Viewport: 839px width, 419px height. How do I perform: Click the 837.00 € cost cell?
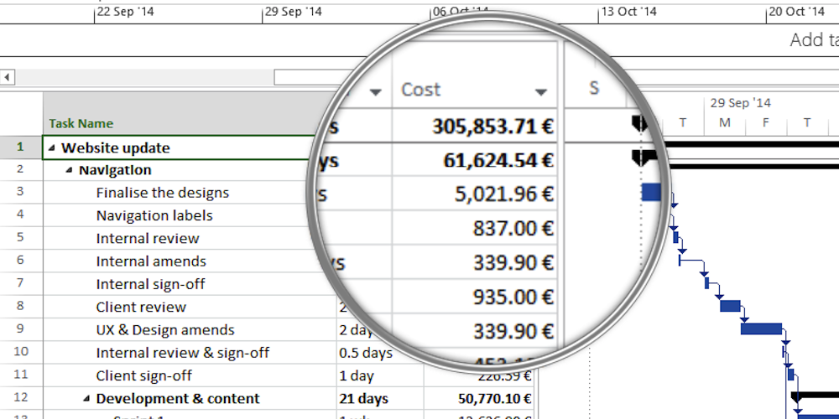(x=511, y=228)
